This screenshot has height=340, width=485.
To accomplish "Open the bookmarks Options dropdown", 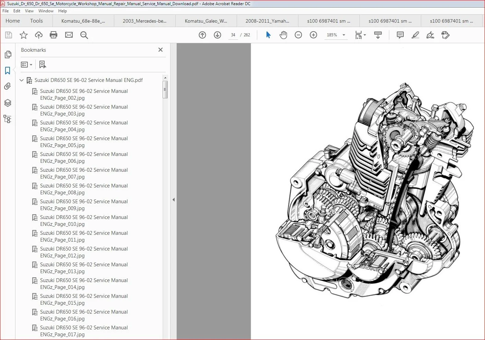I will [26, 64].
